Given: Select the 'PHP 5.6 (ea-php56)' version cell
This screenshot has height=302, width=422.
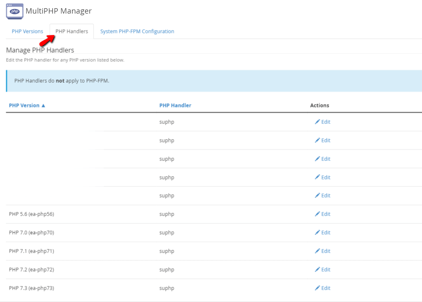Looking at the screenshot, I should point(31,214).
